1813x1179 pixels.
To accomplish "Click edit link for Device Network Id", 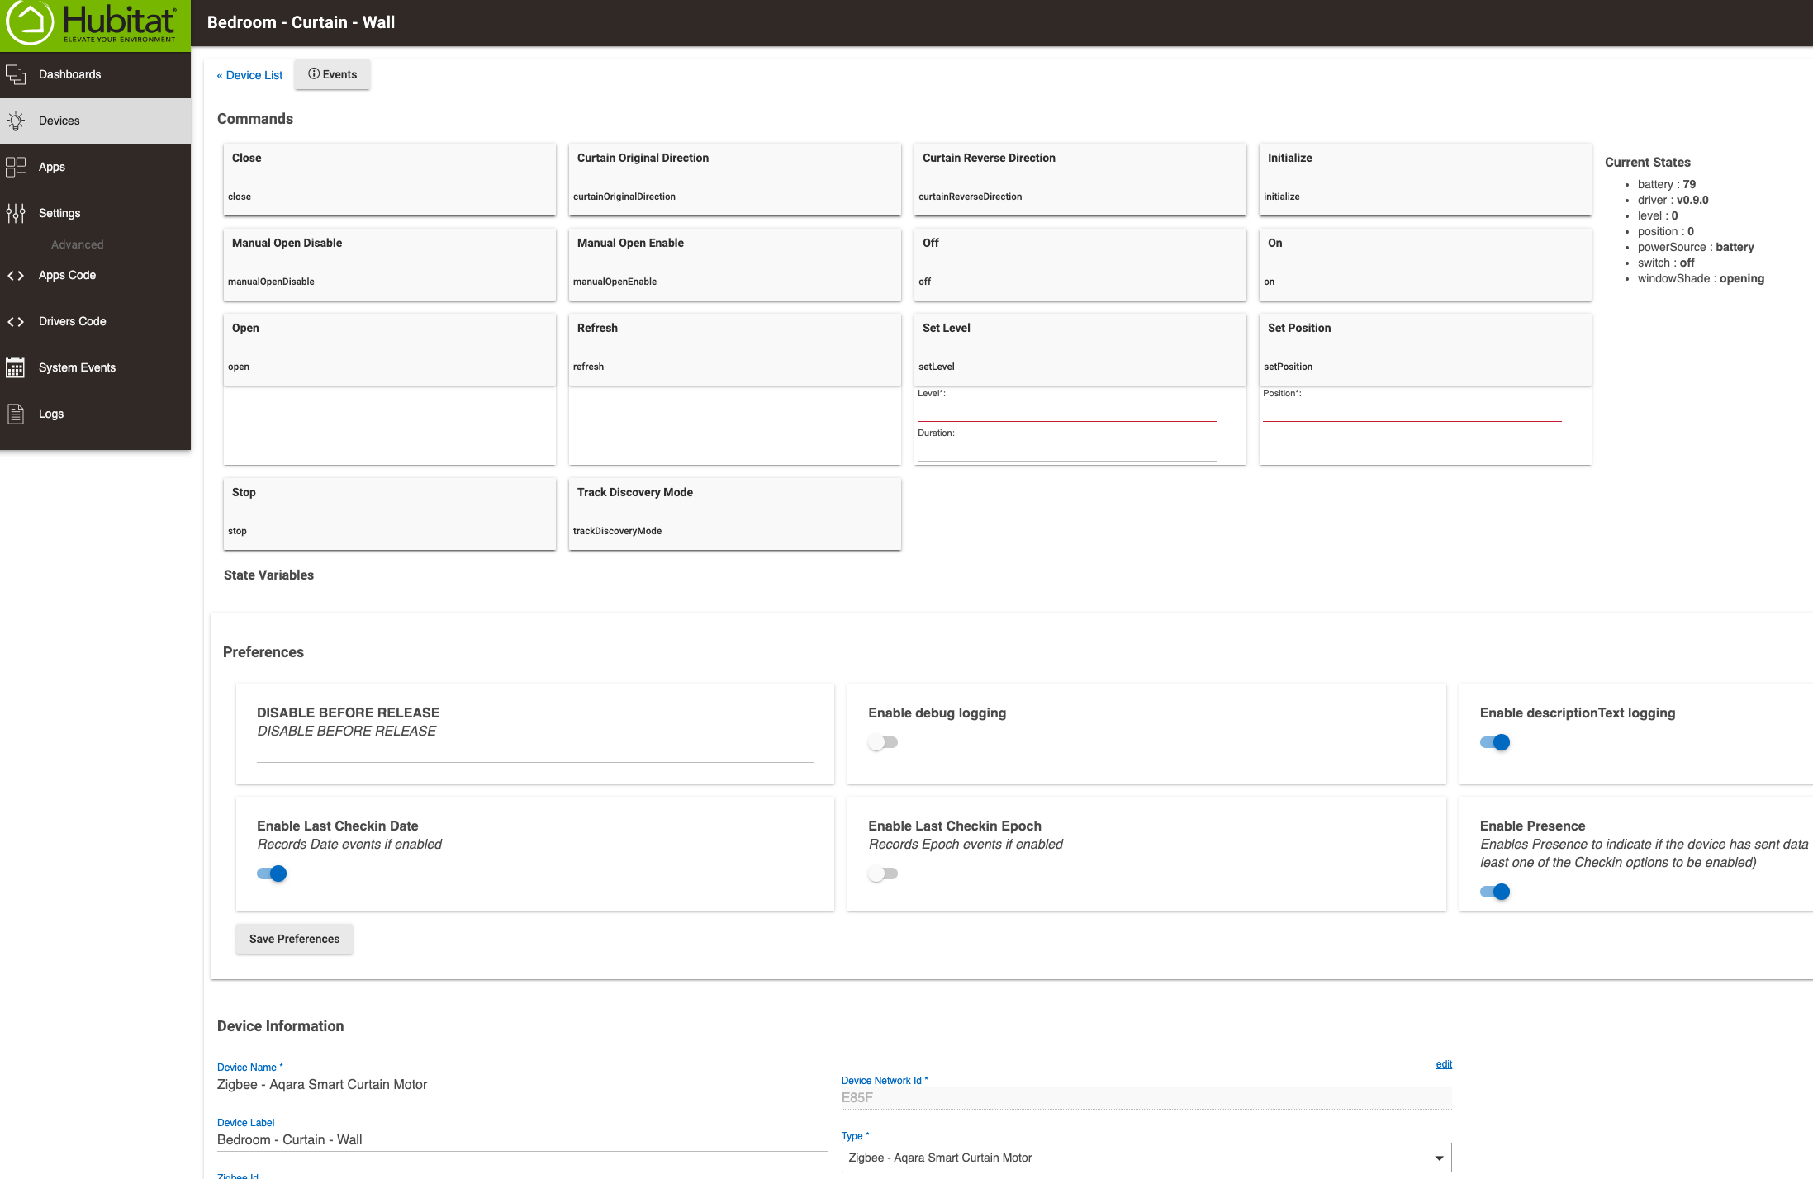I will [x=1444, y=1064].
